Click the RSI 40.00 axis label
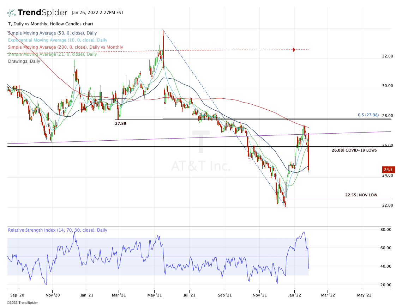This screenshot has height=306, width=402. click(386, 266)
